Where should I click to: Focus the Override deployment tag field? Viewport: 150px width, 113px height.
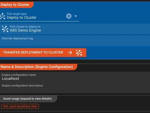[75, 41]
